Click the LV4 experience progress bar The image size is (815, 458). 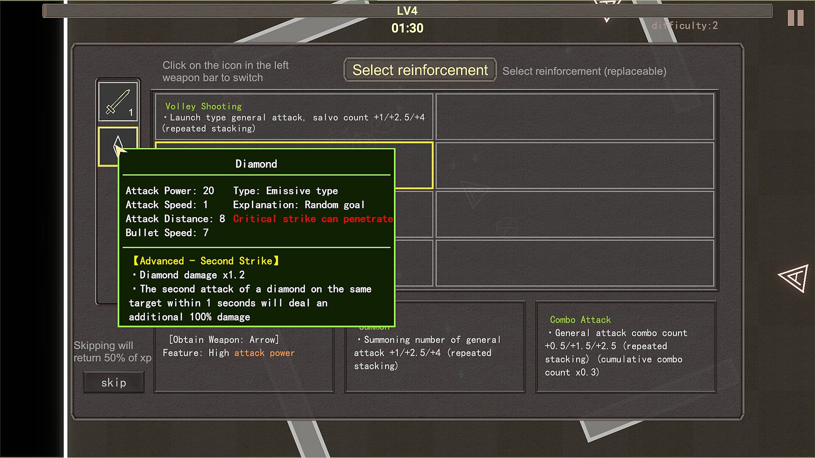(x=407, y=11)
